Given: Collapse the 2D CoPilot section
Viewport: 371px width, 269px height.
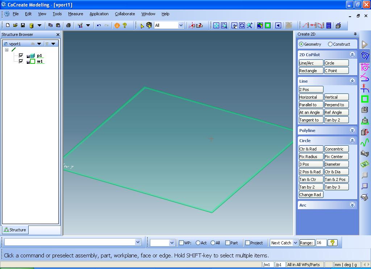Looking at the screenshot, I should [352, 54].
